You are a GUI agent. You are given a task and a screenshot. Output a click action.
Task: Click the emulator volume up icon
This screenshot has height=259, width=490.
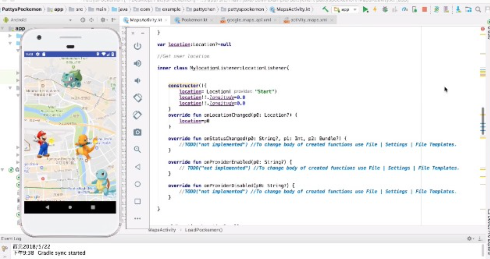[137, 64]
